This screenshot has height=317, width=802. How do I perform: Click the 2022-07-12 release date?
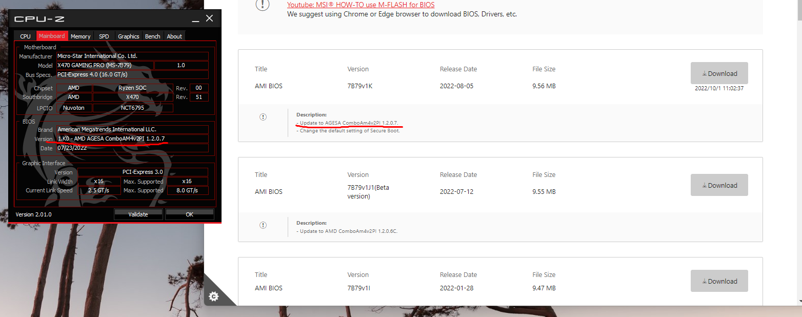(457, 191)
